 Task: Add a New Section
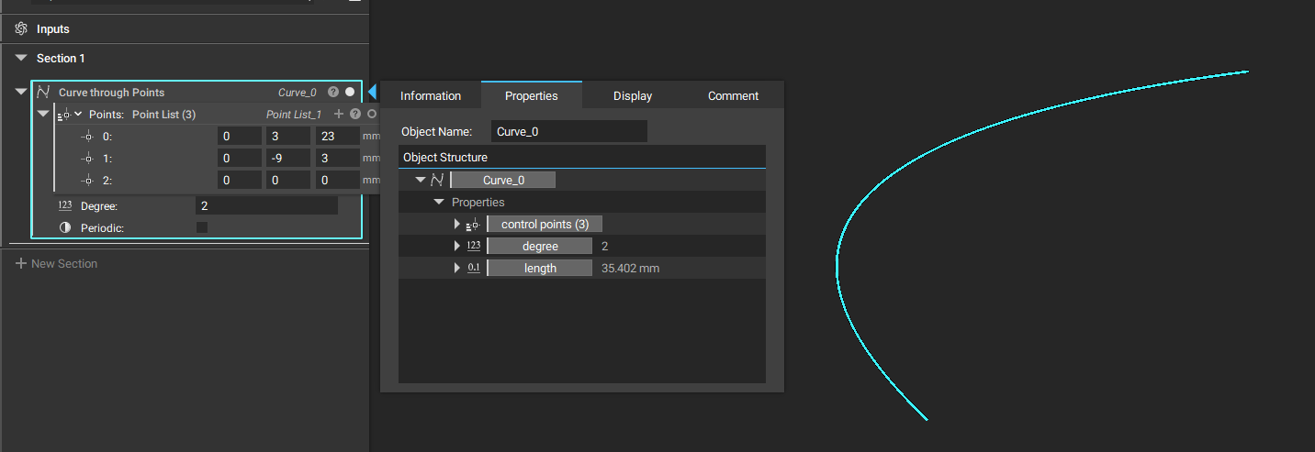coord(56,263)
